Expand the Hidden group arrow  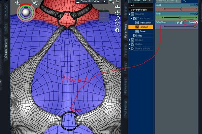[130, 44]
